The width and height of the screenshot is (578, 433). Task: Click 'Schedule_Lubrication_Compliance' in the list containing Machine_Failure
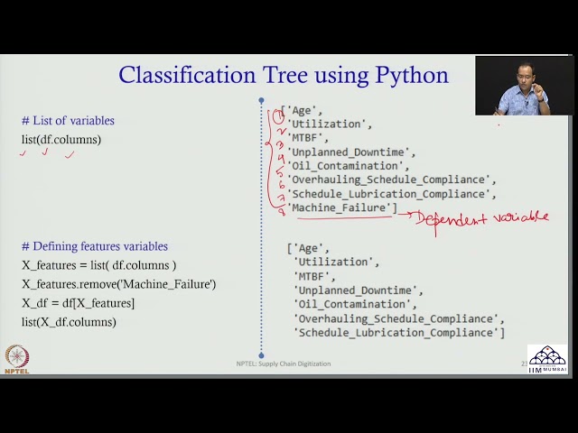[388, 194]
